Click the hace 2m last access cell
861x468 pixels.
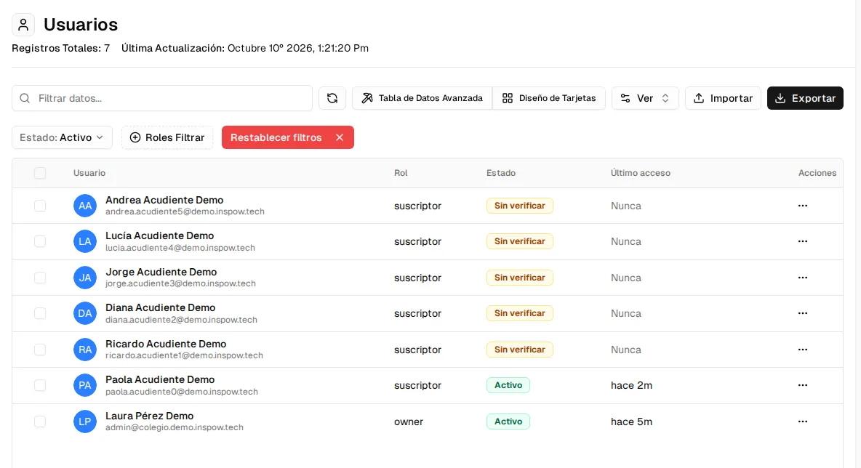point(631,386)
